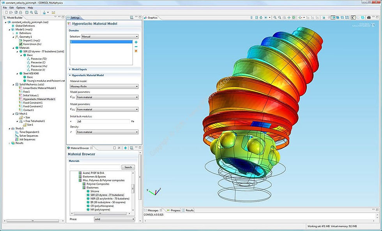Click the Open file toolbar icon
The height and width of the screenshot is (231, 382).
[11, 12]
